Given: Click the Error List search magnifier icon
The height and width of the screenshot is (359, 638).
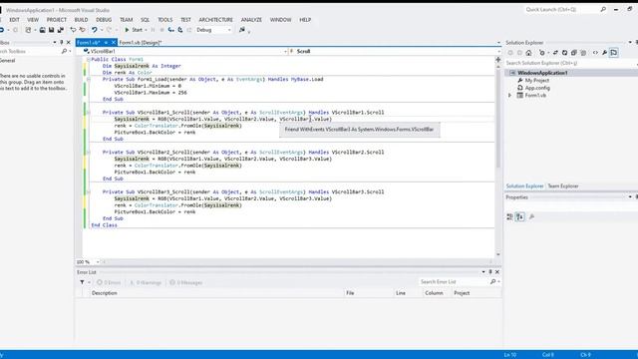Looking at the screenshot, I should 493,281.
